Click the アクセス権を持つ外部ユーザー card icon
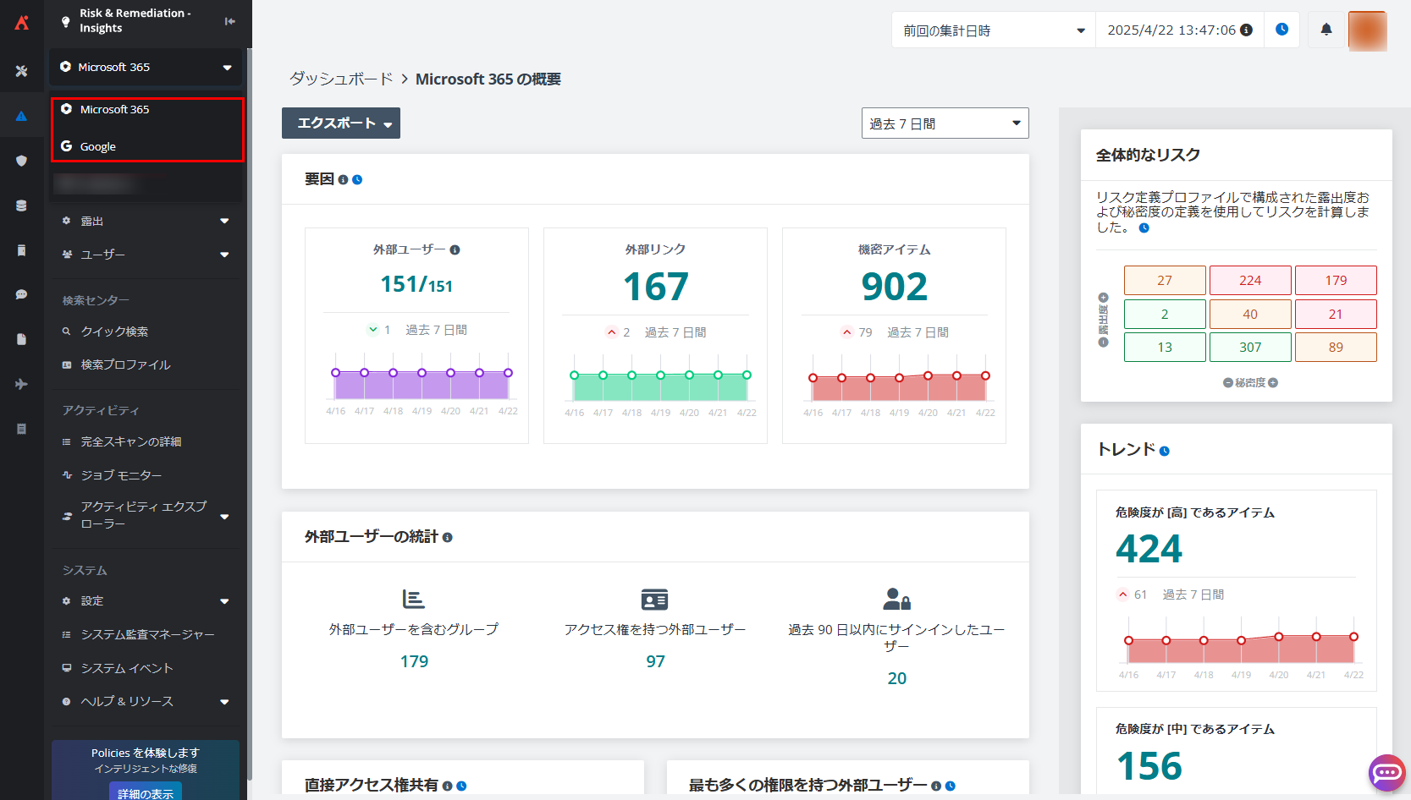 (x=654, y=600)
